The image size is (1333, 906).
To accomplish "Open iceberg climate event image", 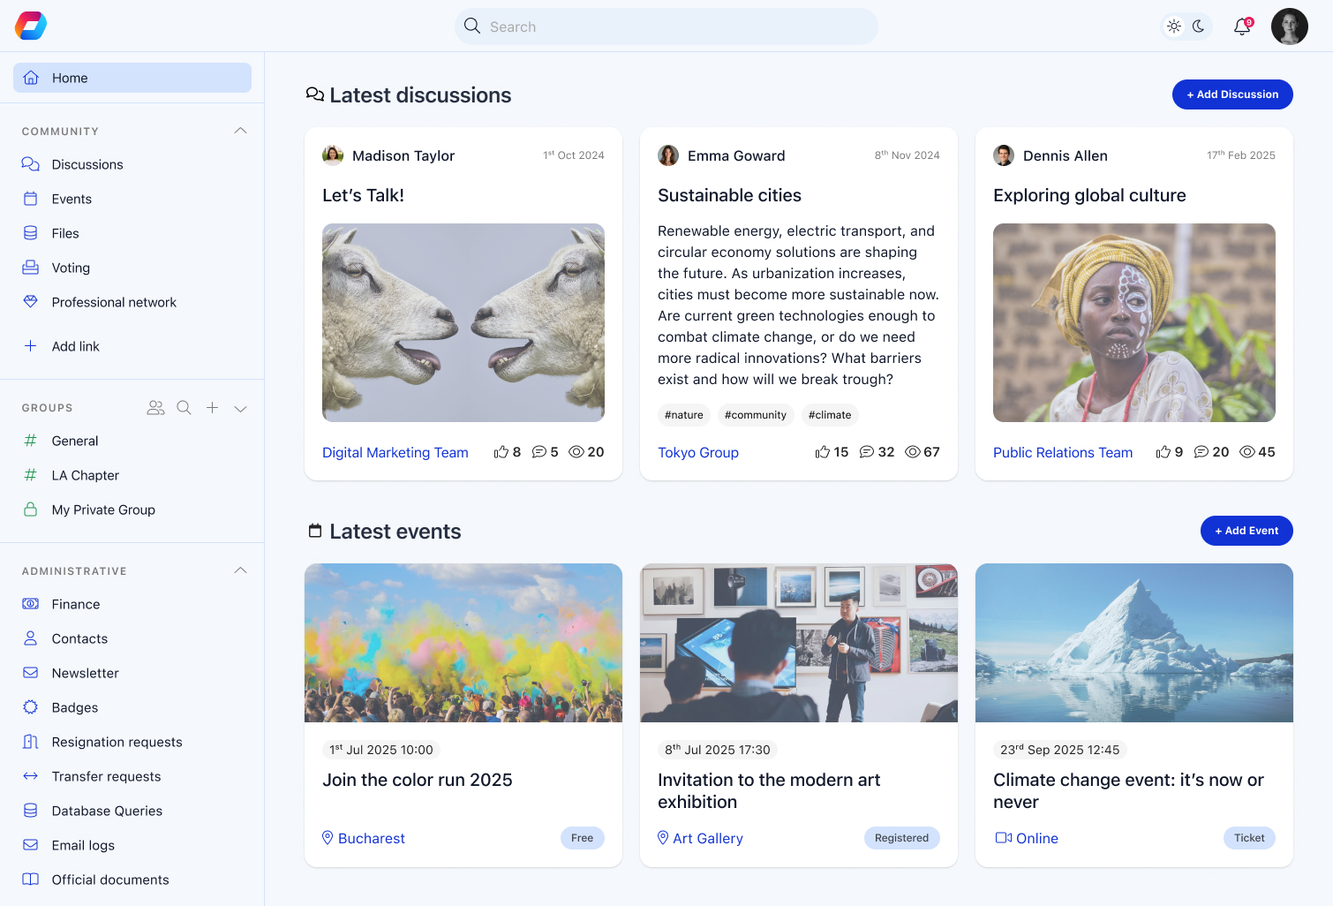I will [1134, 643].
